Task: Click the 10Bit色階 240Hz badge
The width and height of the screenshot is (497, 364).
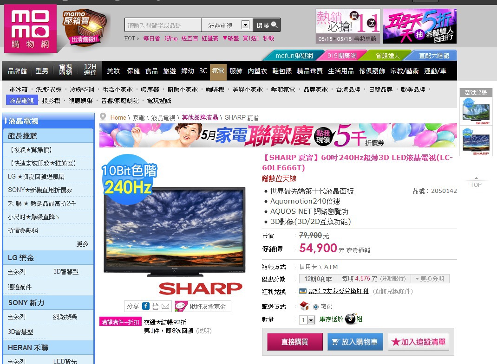Action: [x=129, y=179]
